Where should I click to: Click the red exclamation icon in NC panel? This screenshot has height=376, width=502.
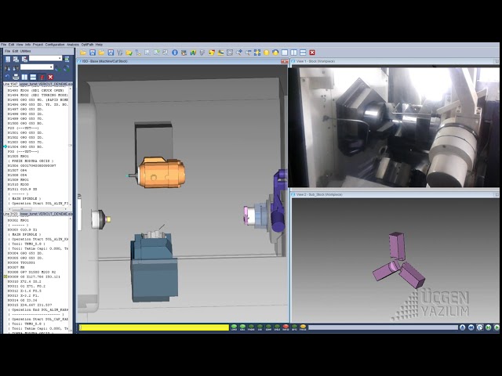[x=42, y=77]
